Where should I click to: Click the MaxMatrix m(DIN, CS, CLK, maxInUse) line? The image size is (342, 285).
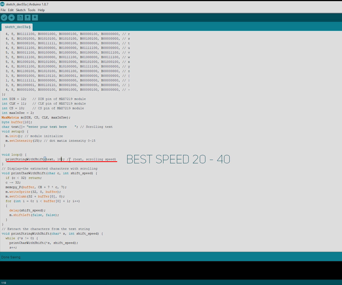pyautogui.click(x=36, y=117)
